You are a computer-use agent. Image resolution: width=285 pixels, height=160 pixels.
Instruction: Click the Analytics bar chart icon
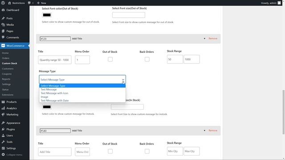click(3, 108)
